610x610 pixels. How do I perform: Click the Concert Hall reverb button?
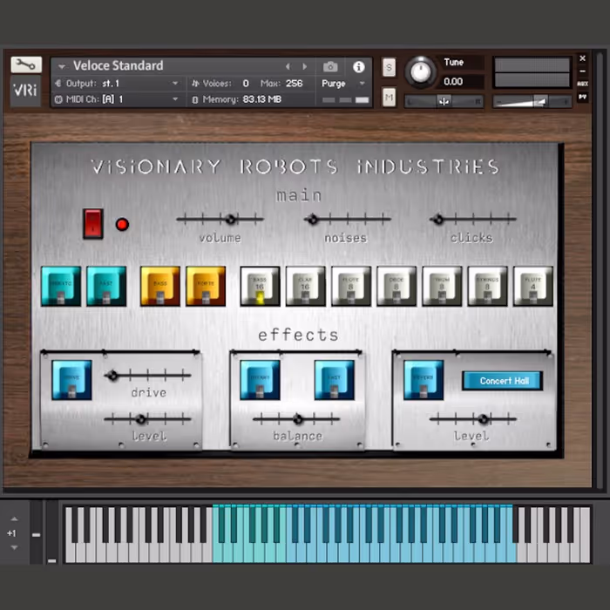click(502, 381)
